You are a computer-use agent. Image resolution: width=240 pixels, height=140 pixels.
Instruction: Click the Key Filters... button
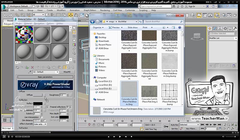pyautogui.click(x=191, y=129)
